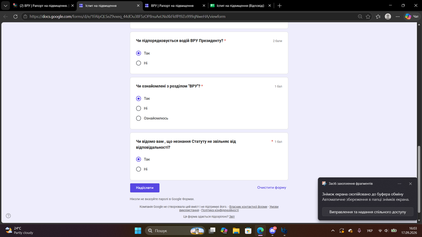Open browser settings and more menu
The width and height of the screenshot is (422, 237).
pos(398,16)
